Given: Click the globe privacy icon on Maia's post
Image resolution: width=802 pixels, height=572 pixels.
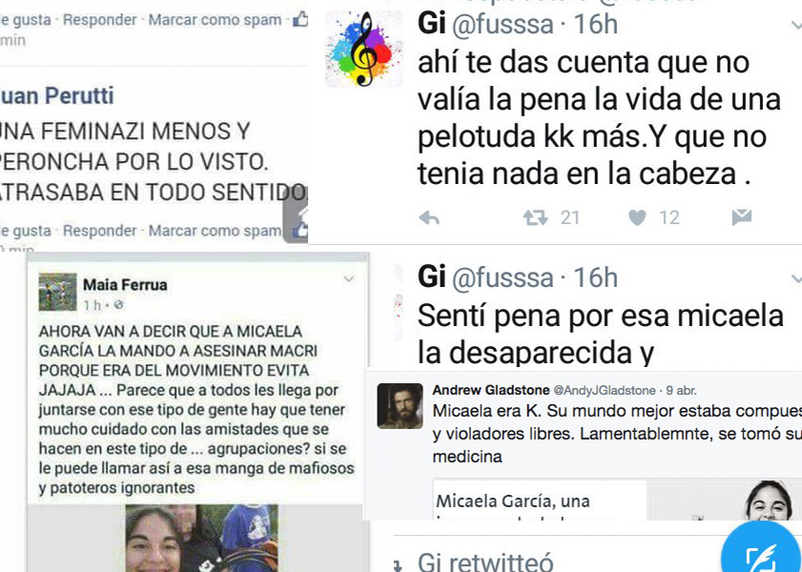Looking at the screenshot, I should point(118,305).
